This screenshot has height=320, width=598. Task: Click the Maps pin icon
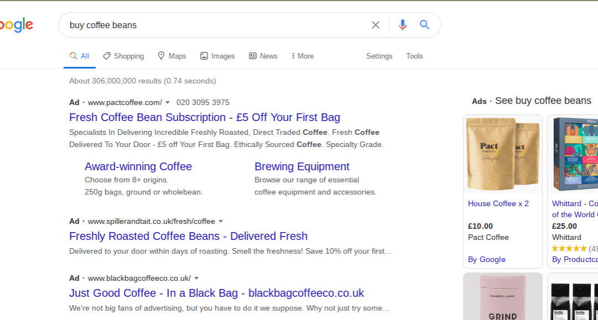pyautogui.click(x=161, y=56)
